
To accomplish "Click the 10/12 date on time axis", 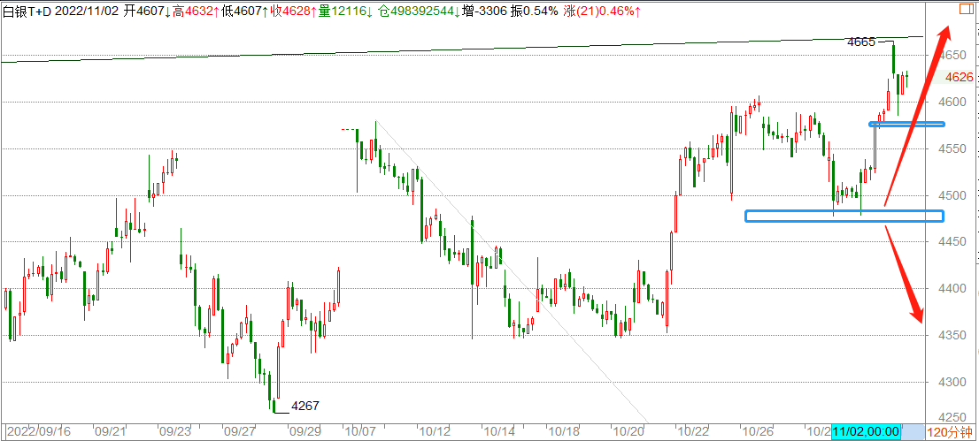I will (x=435, y=431).
